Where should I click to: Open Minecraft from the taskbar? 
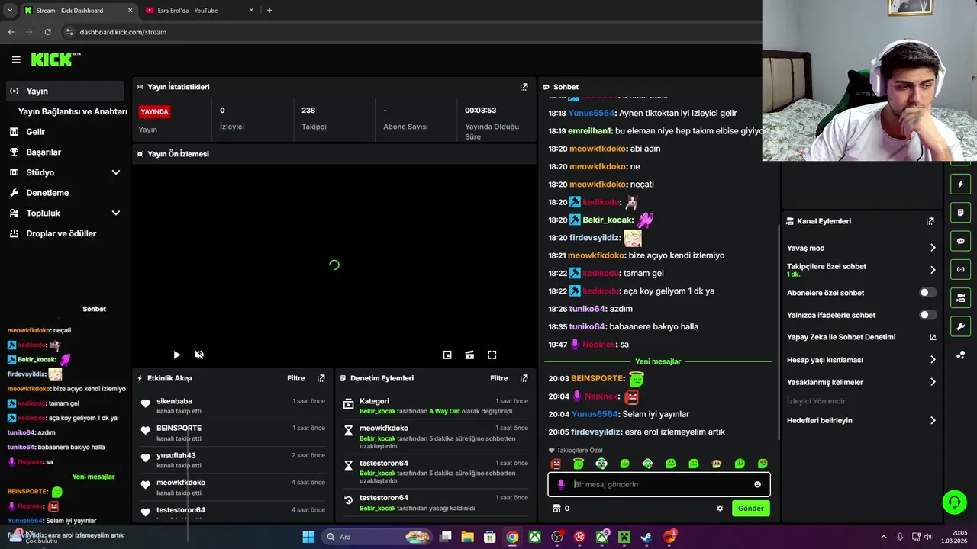624,537
